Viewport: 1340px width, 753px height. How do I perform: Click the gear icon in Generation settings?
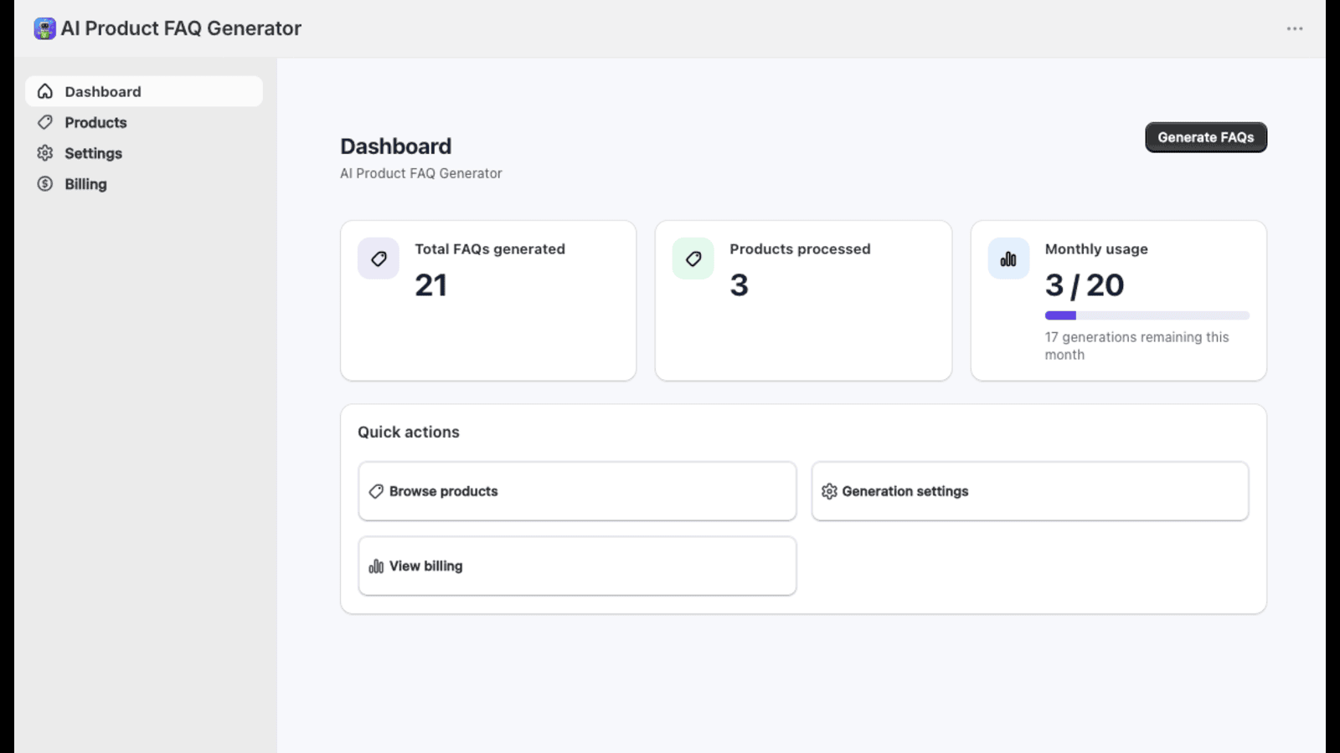(x=829, y=491)
